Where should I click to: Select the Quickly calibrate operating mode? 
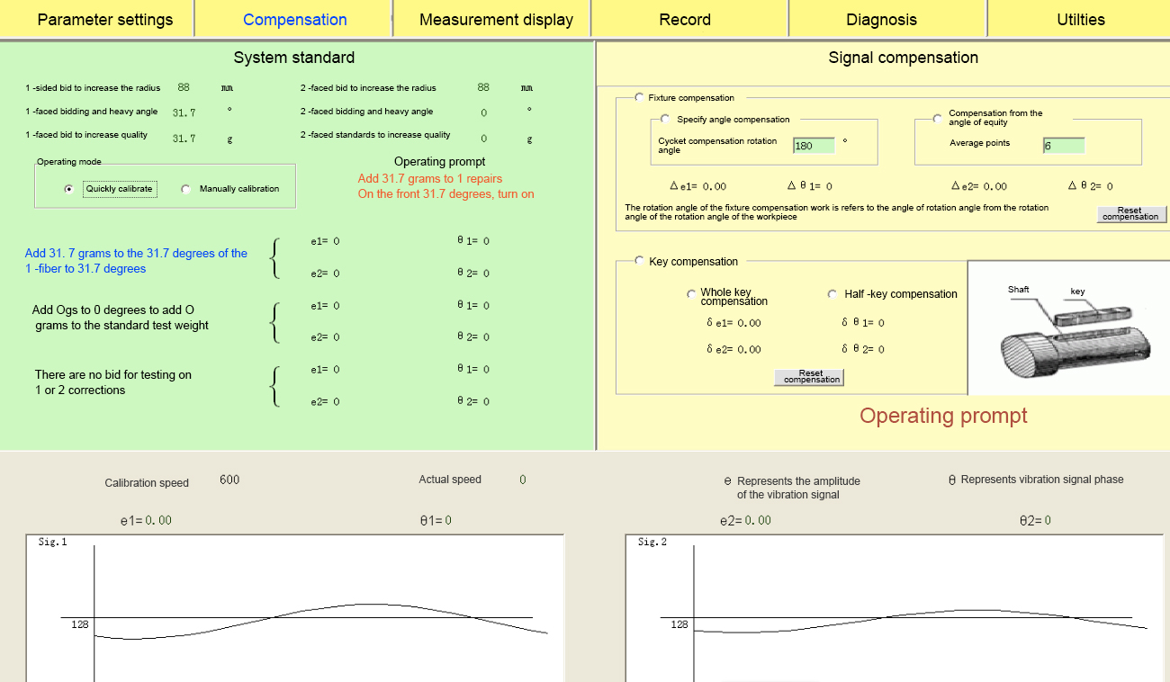coord(69,189)
